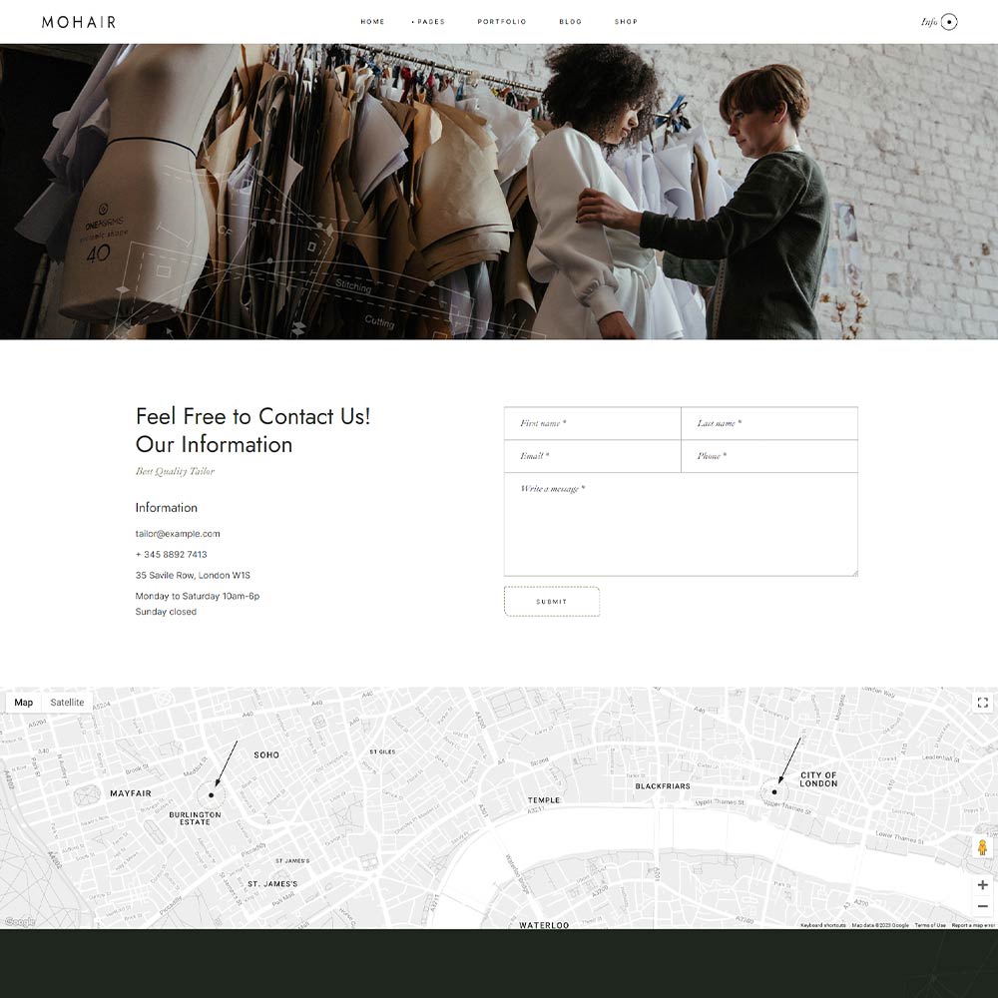Open the Blog menu
Screen dimensions: 998x998
(570, 22)
